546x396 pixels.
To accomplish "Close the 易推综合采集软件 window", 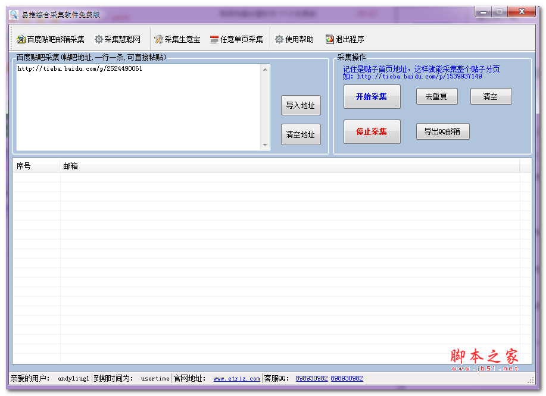I will pyautogui.click(x=522, y=12).
